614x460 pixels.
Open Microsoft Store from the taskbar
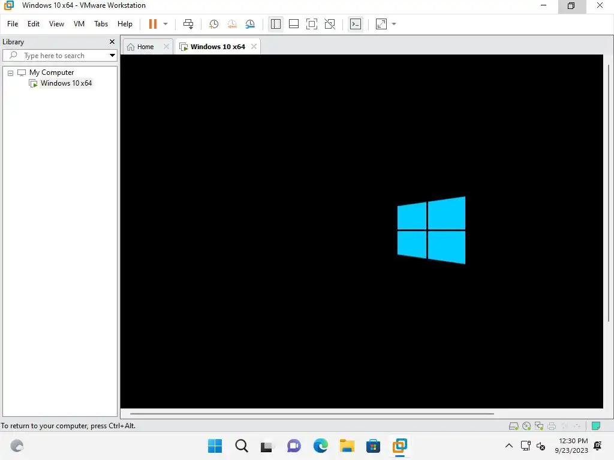(x=373, y=446)
